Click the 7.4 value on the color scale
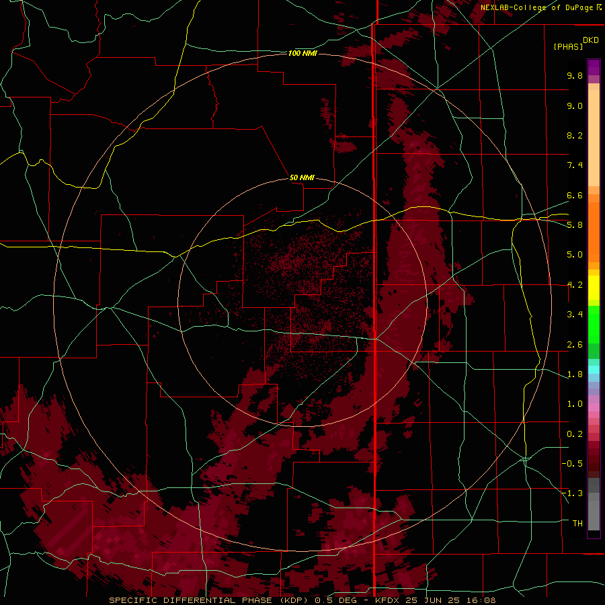Viewport: 605px width, 605px height. [575, 165]
